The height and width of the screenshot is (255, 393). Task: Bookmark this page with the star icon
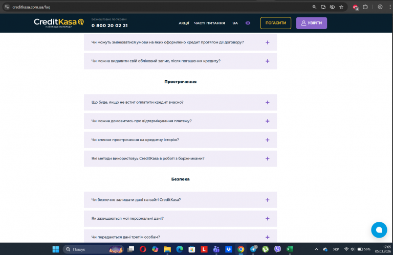(341, 7)
